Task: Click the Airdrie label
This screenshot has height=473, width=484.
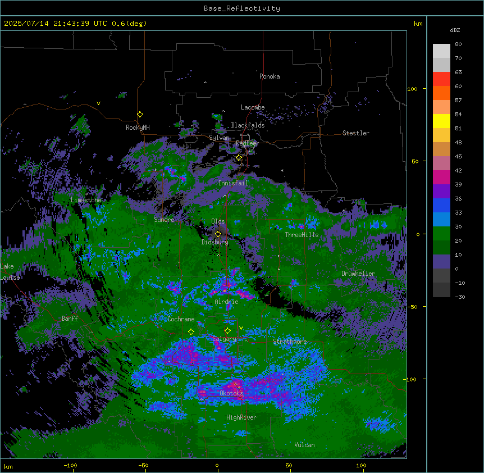Action: [226, 302]
